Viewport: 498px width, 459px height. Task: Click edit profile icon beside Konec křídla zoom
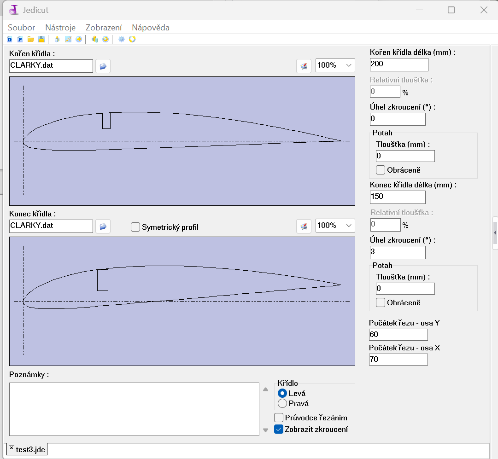point(304,226)
